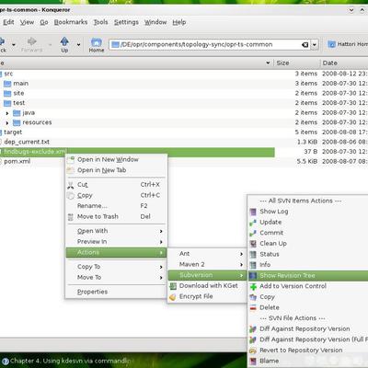Open the Up button history dropdown arrow

[79, 45]
